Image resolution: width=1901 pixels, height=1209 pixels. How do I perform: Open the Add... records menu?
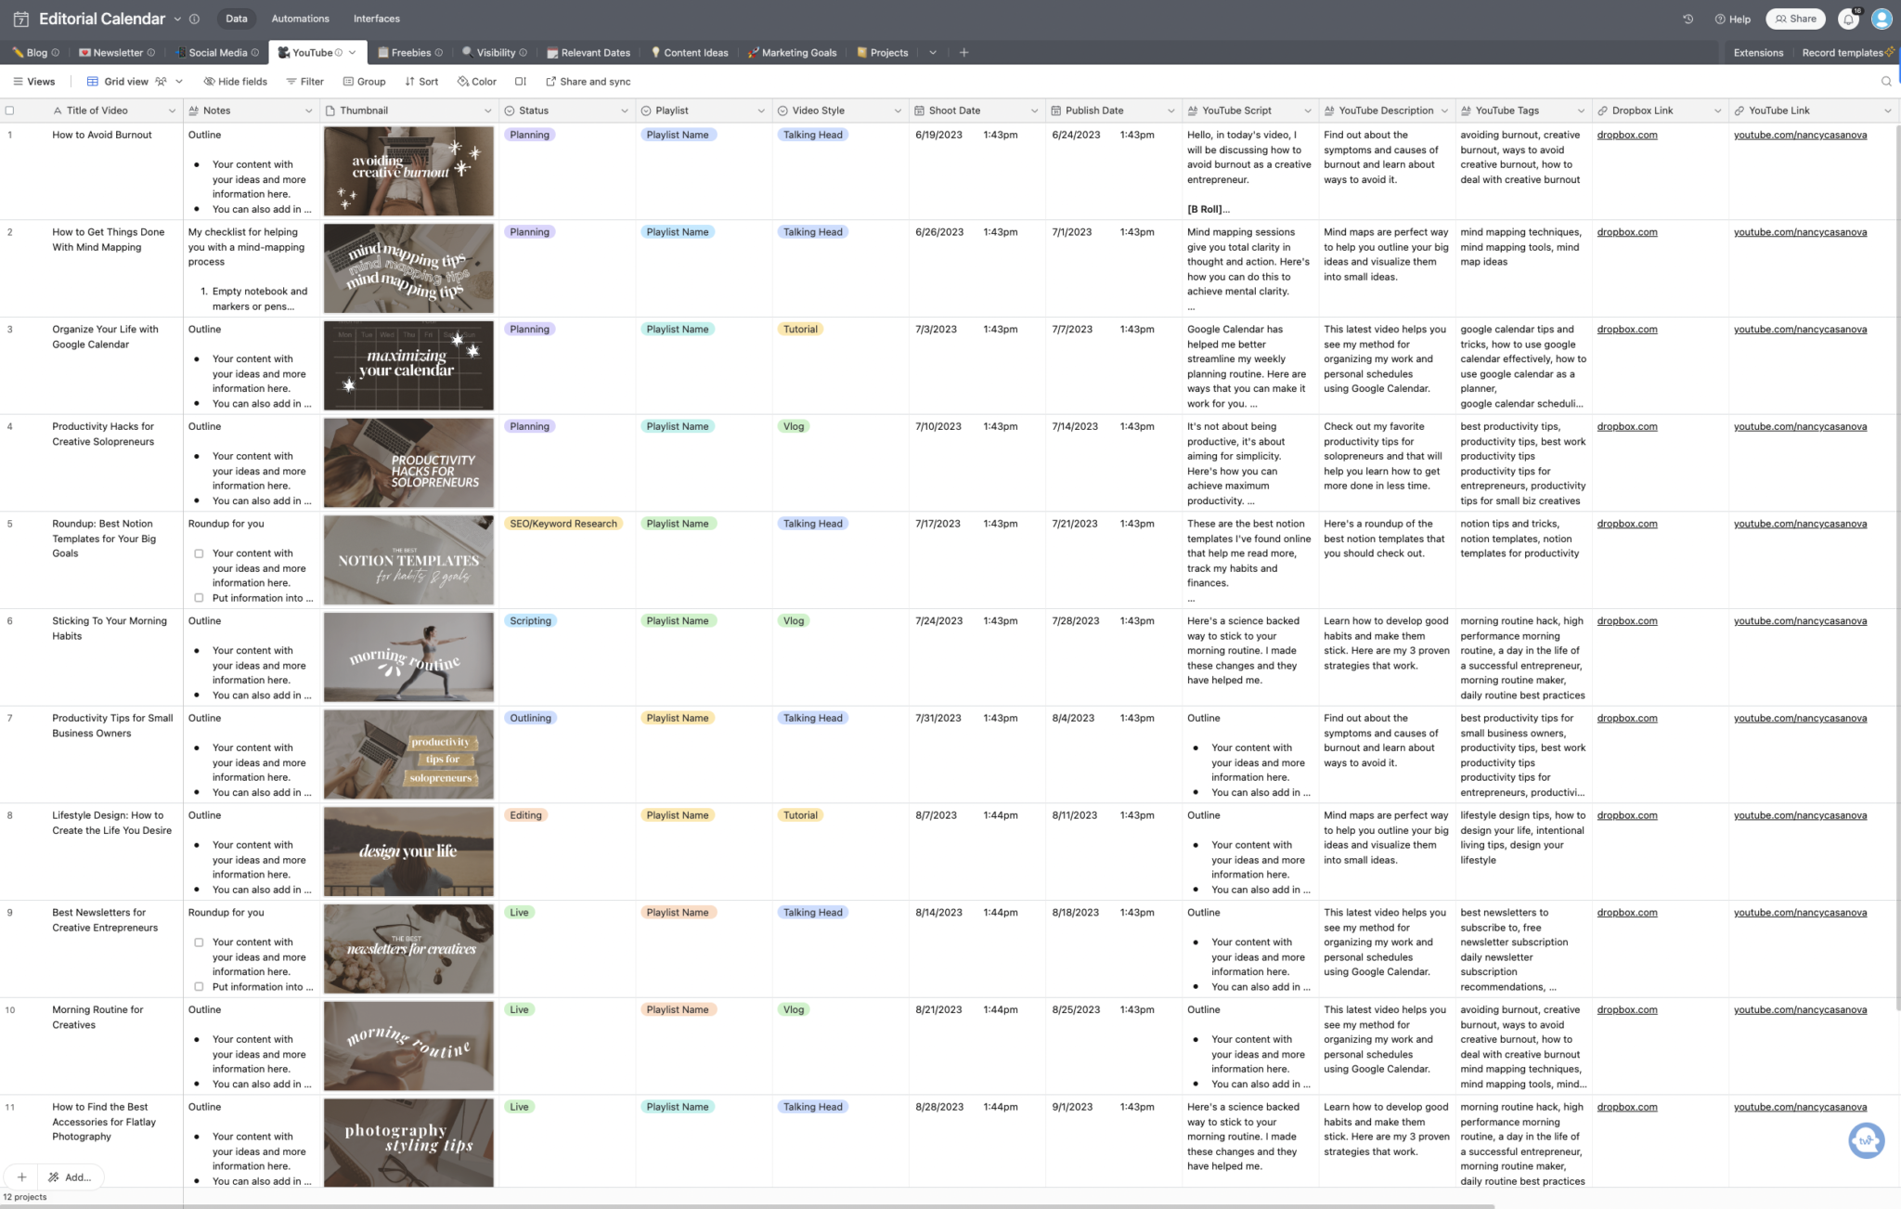pyautogui.click(x=71, y=1176)
